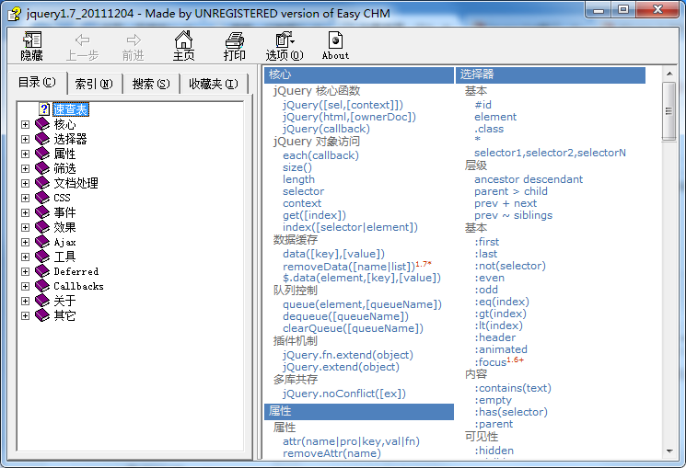
Task: Expand the 选择器 tree node
Action: tap(26, 139)
